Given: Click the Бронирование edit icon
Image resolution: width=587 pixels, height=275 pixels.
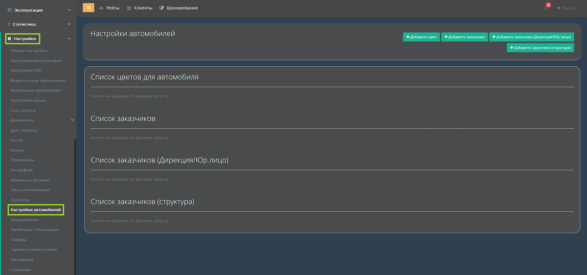Looking at the screenshot, I should [162, 8].
